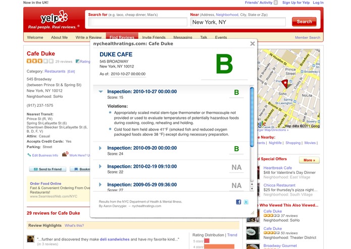This screenshot has height=249, width=351.
Task: Click the deli sandwiches highlight link
Action: 115,239
